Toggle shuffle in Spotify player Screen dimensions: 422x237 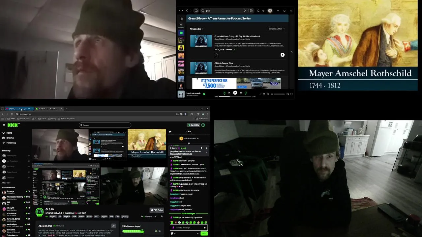pos(224,93)
